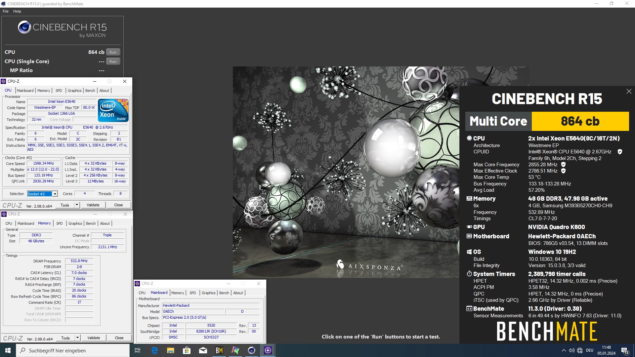This screenshot has width=635, height=357.
Task: Click the BenchMate section icon
Action: 469,309
